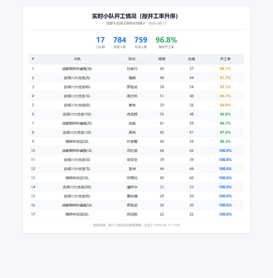Select team 武侯川大优选19队

coord(77,114)
